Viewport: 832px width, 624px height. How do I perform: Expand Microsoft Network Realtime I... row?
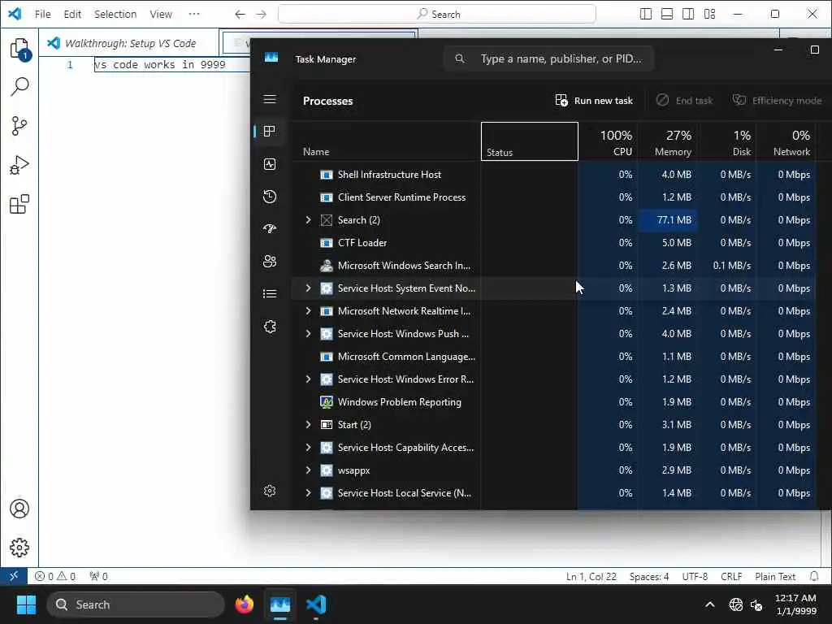[x=308, y=311]
